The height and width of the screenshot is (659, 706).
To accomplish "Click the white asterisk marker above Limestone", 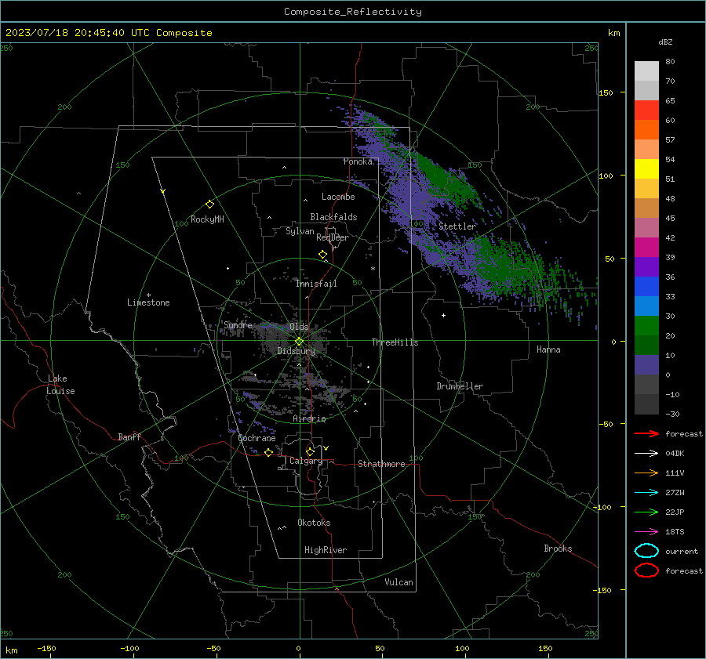I will [148, 295].
